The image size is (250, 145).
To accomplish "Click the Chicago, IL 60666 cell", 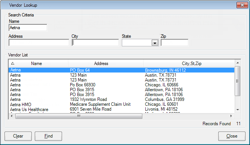I will pos(161,85).
